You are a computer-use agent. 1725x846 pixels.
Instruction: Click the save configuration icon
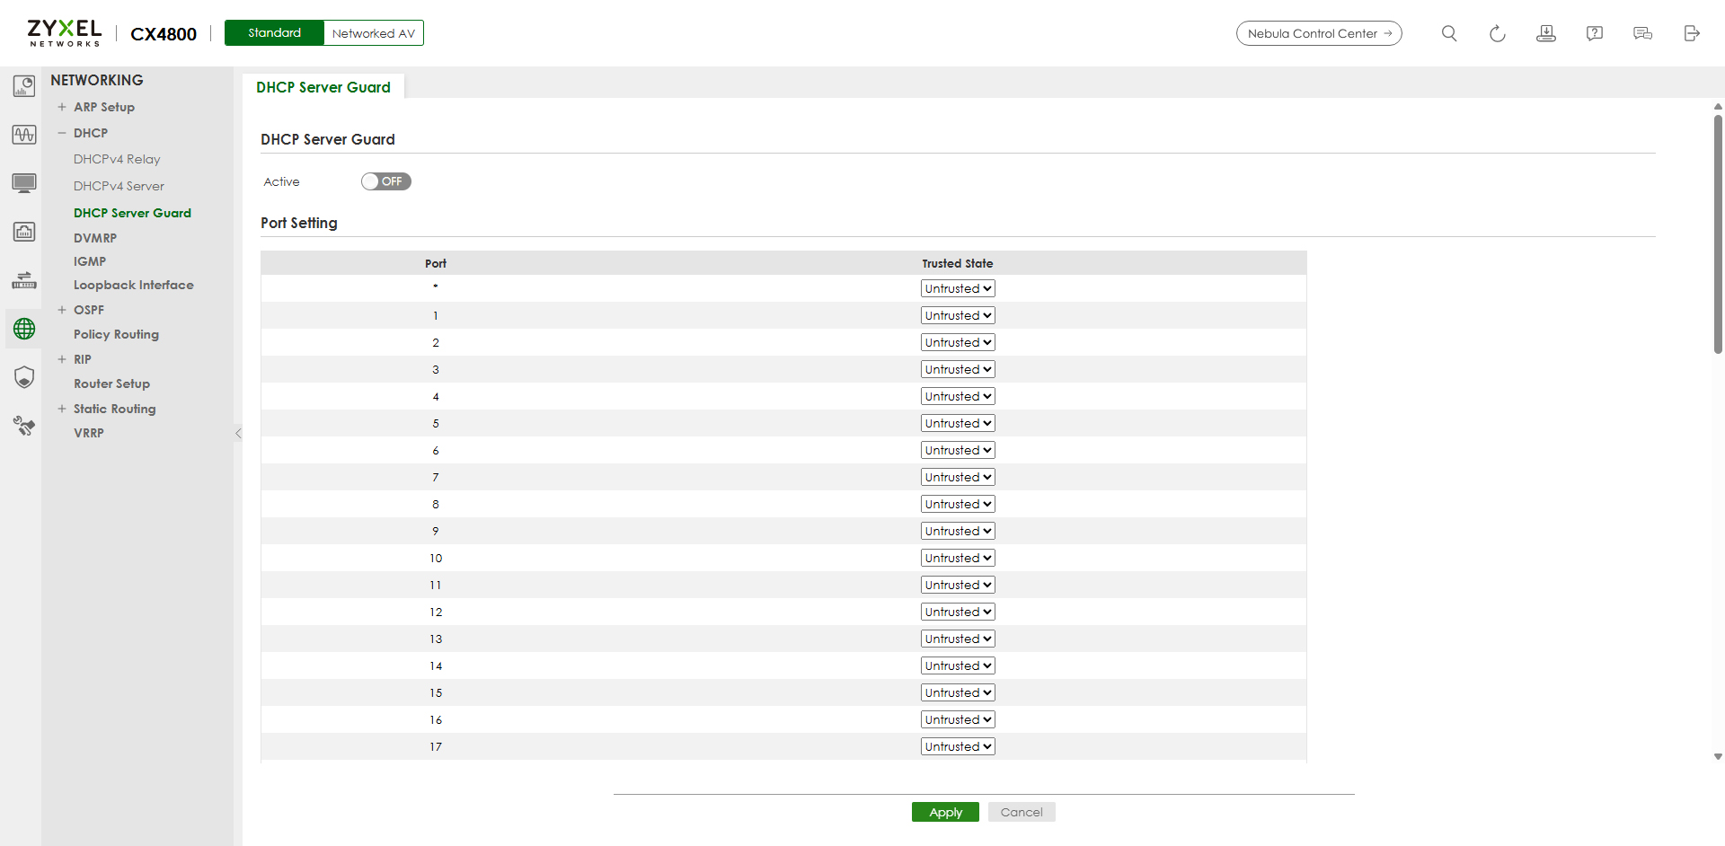click(1545, 33)
